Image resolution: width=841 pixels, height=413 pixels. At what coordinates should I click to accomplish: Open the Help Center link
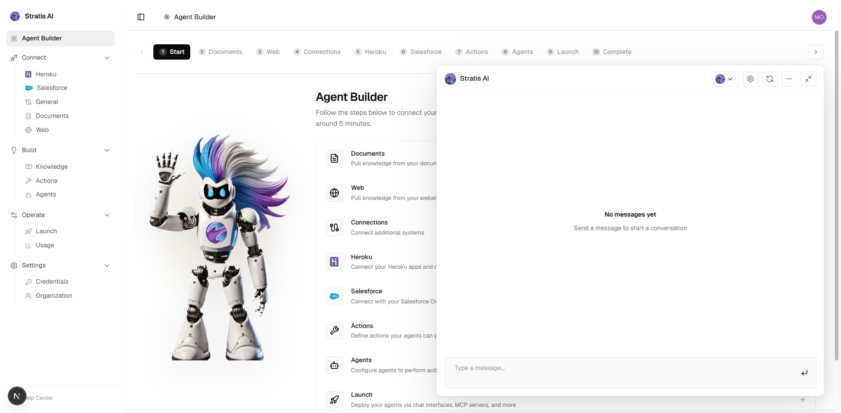click(40, 398)
